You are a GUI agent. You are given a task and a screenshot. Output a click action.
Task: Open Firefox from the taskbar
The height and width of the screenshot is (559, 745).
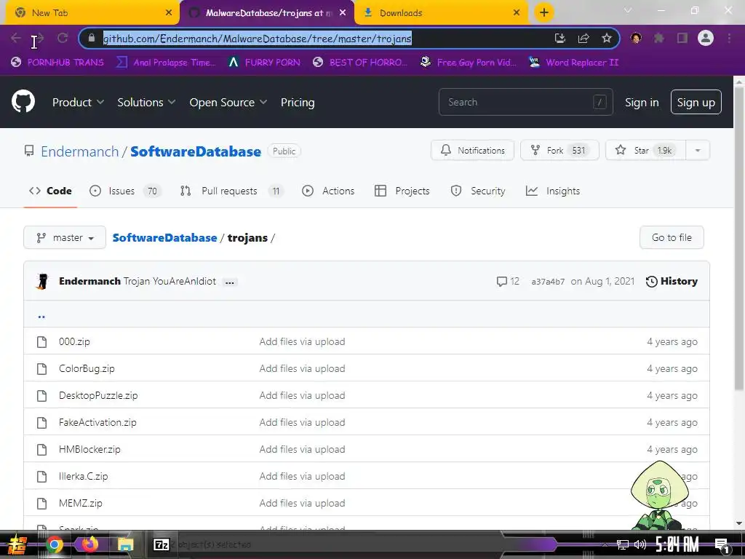(89, 544)
